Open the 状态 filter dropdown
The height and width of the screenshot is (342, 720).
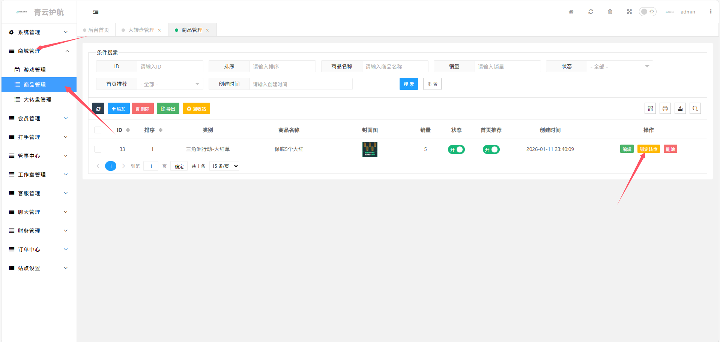[x=620, y=67]
